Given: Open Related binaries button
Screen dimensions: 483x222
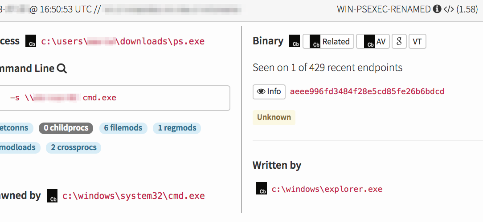Looking at the screenshot, I should pyautogui.click(x=329, y=41).
